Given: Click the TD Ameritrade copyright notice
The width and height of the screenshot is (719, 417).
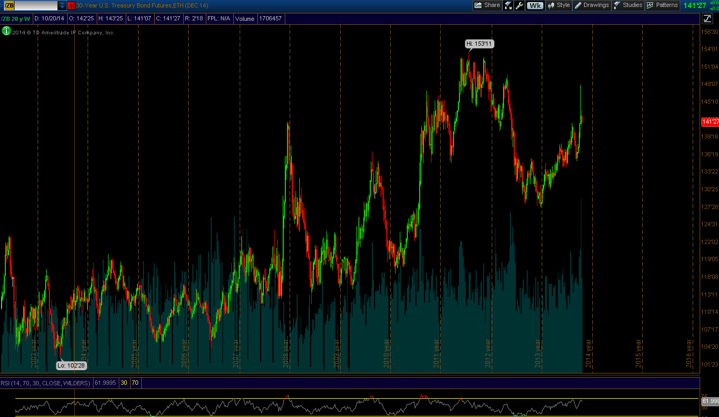Looking at the screenshot, I should click(63, 32).
